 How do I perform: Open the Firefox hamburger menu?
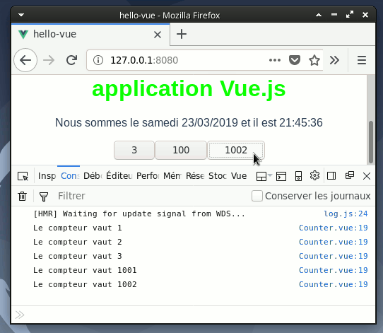tap(362, 60)
